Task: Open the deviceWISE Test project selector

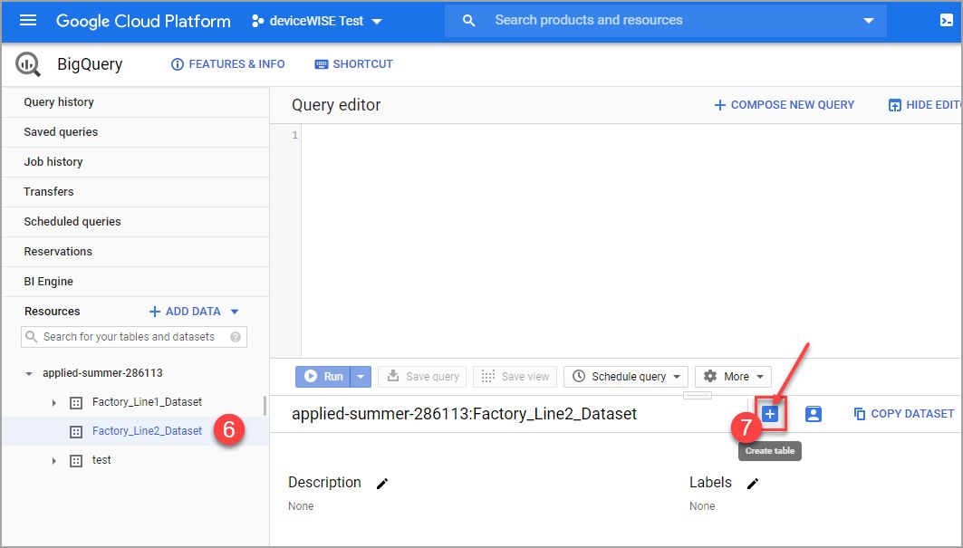Action: pos(317,21)
